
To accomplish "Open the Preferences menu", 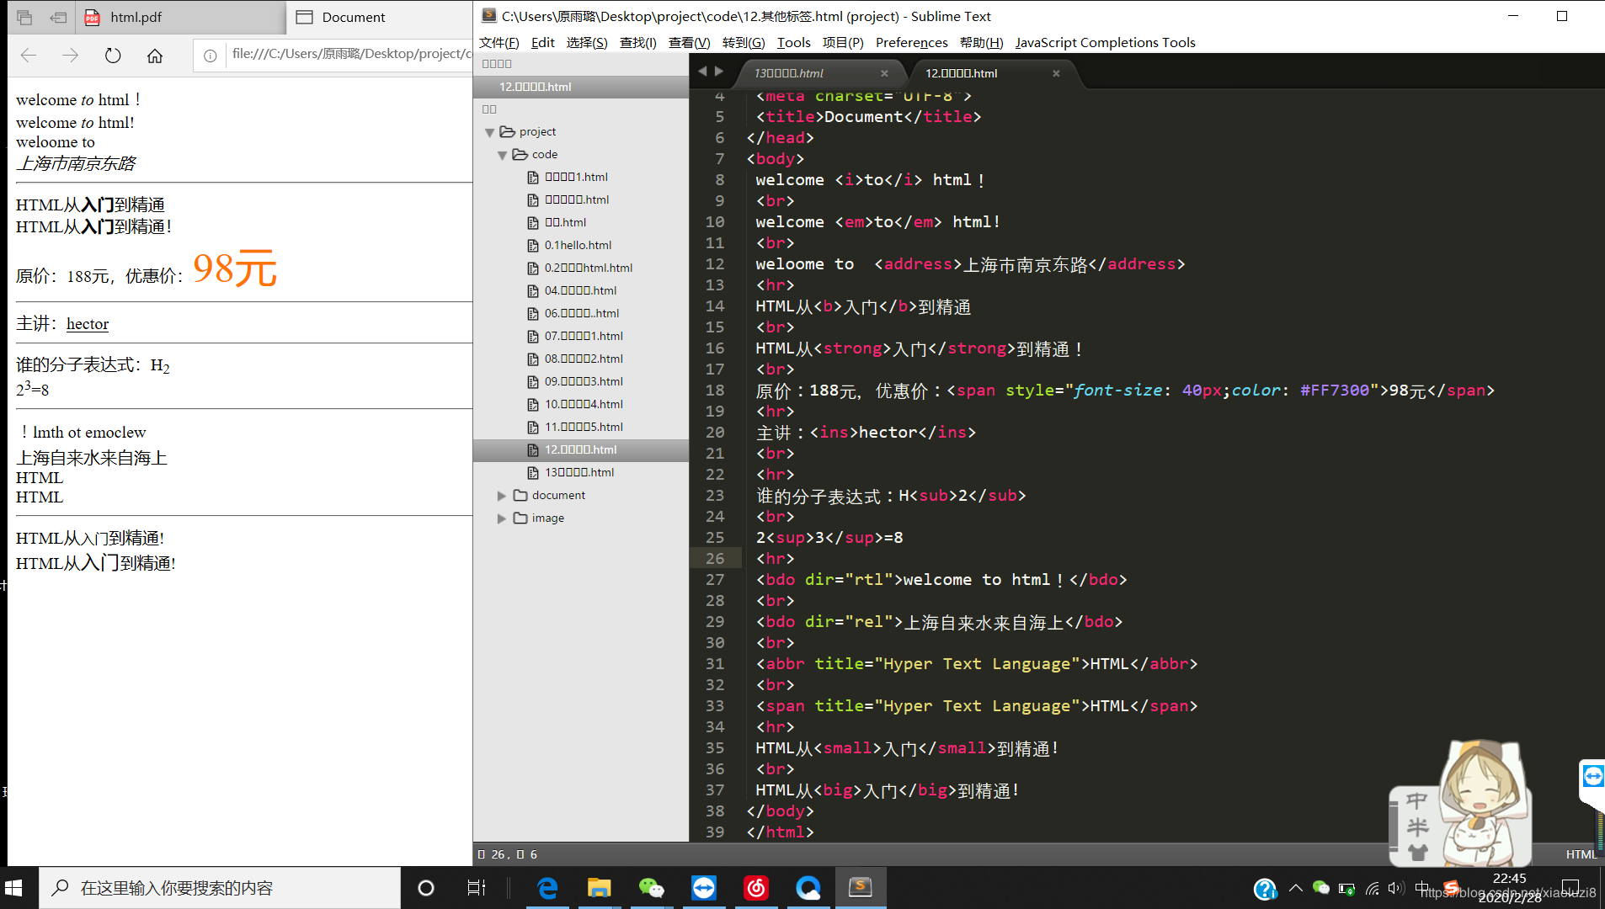I will [911, 42].
